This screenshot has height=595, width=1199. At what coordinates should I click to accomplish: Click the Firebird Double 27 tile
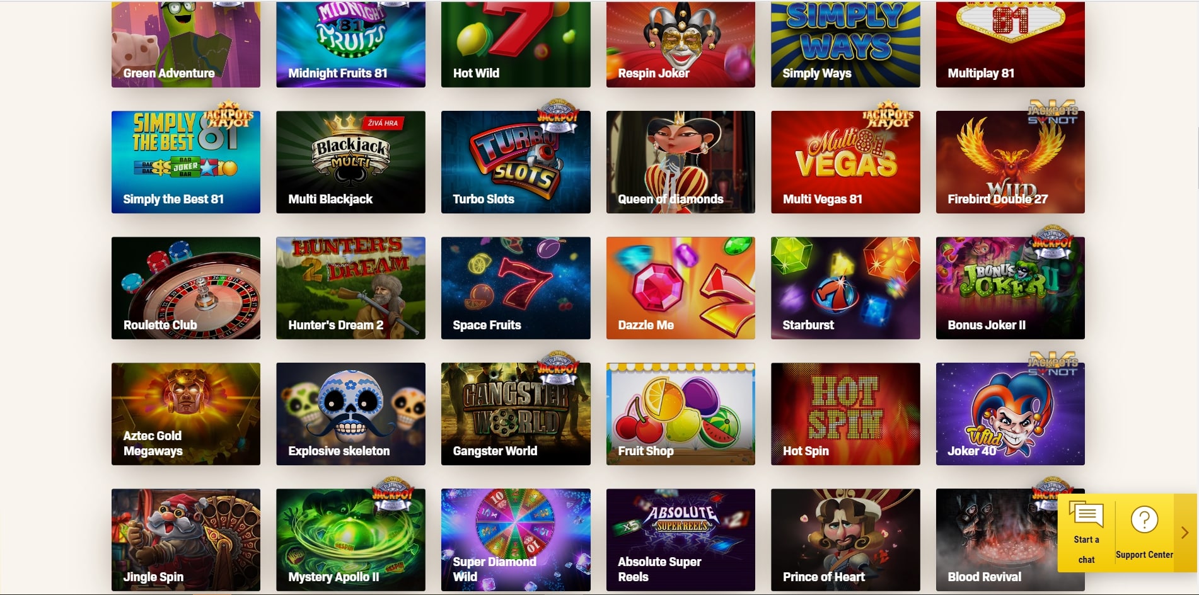[1011, 162]
